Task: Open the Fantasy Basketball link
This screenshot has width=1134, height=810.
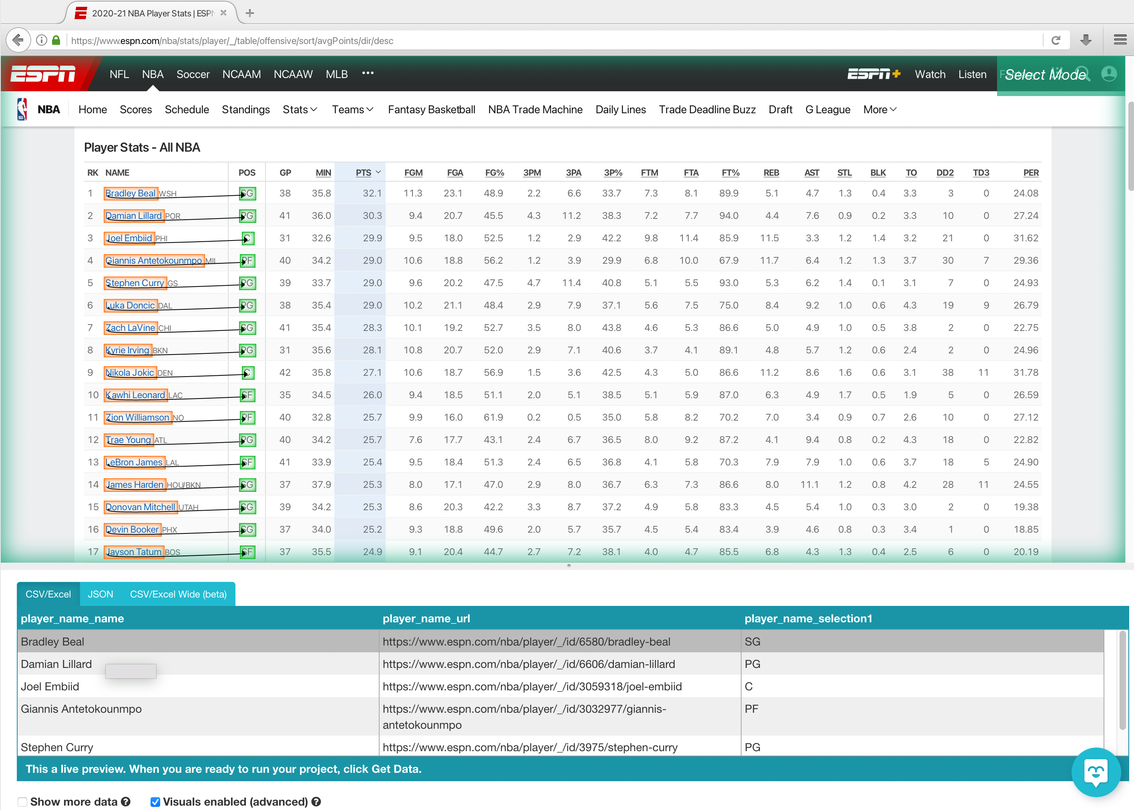Action: (432, 110)
